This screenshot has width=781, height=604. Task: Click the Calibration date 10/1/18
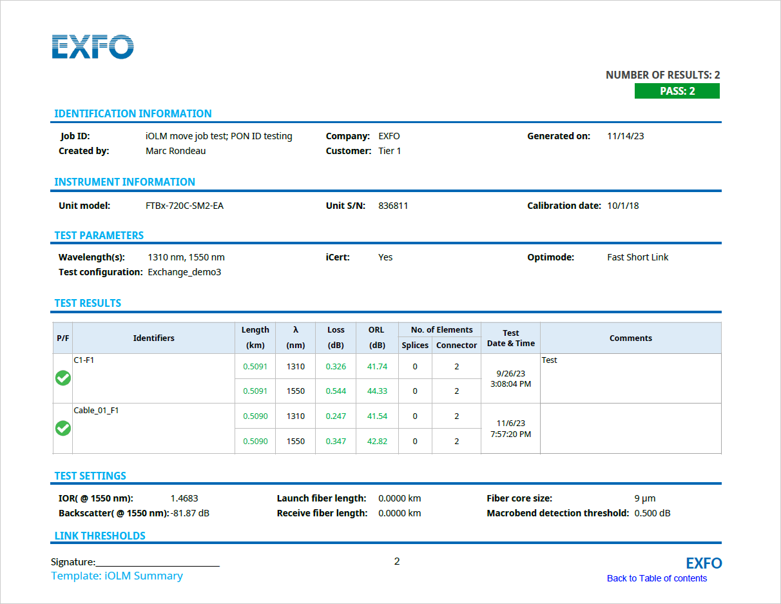[623, 206]
